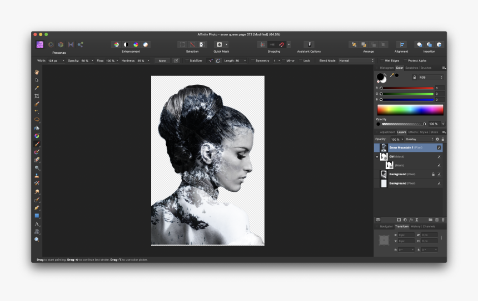Select the Move tool arrow
Image resolution: width=478 pixels, height=301 pixels.
coord(37,80)
